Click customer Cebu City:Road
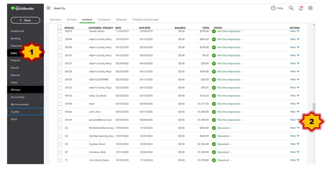Image resolution: width=329 pixels, height=178 pixels. pos(97,96)
